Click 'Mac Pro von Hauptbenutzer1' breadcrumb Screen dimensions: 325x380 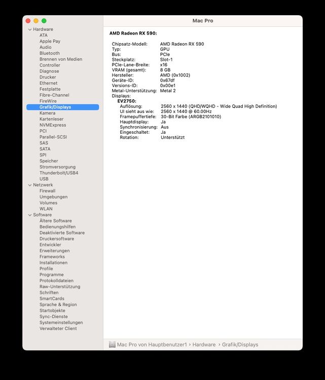152,345
